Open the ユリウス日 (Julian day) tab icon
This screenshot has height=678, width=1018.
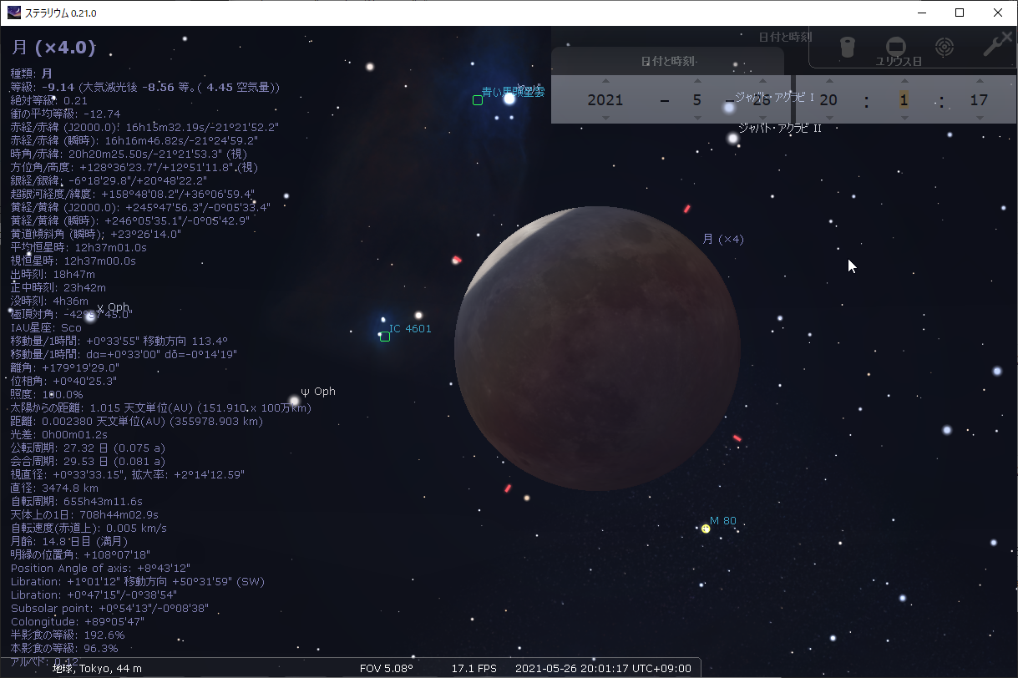(x=896, y=48)
